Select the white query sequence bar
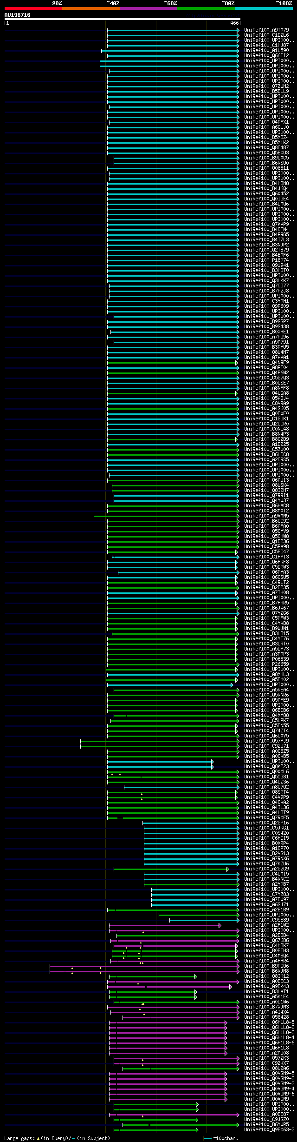Screen dimensions: 297x1142 point(123,19)
